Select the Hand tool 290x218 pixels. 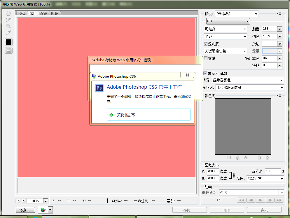(x=8, y=13)
